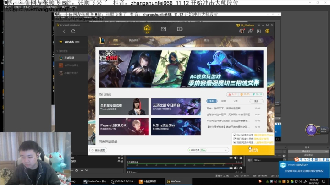The image size is (330, 185).
Task: Open the friends icon next to avatar
Action: 250,31
